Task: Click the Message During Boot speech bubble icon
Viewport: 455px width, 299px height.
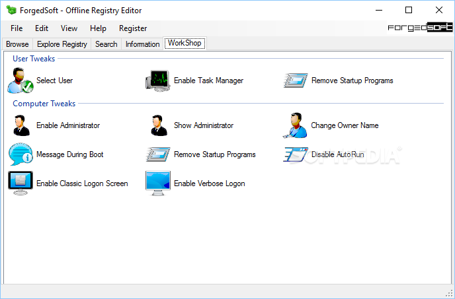Action: pos(21,154)
